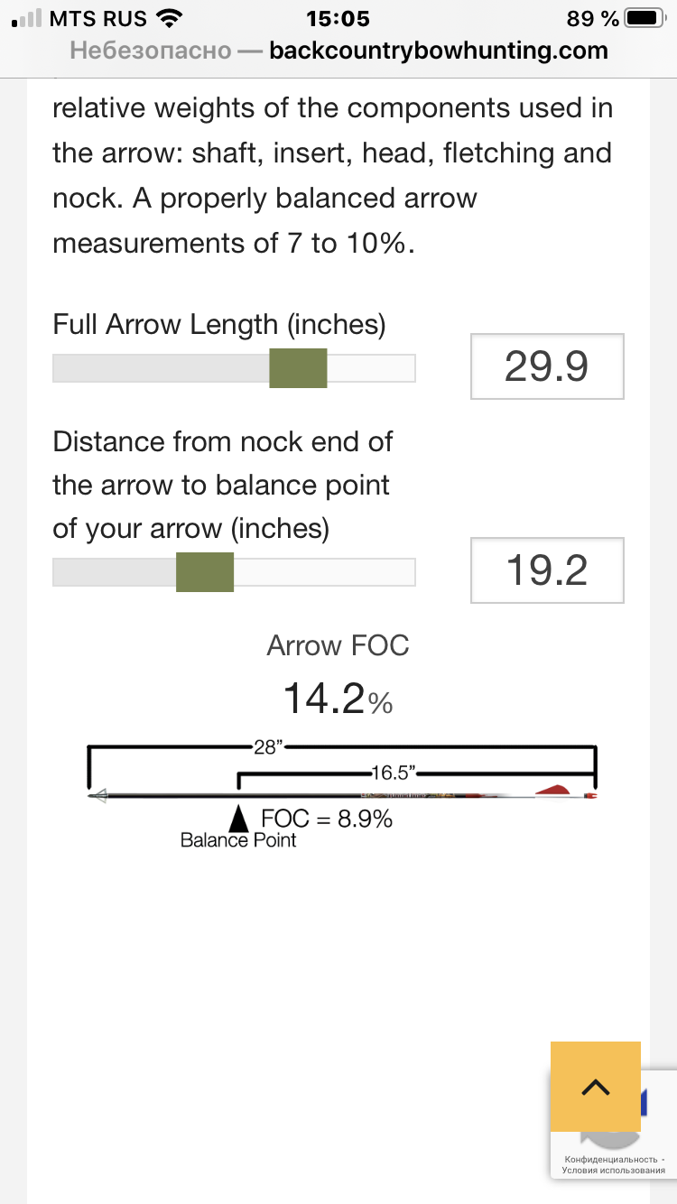Viewport: 677px width, 1204px height.
Task: Open the Условия использования terms link
Action: pos(613,1172)
